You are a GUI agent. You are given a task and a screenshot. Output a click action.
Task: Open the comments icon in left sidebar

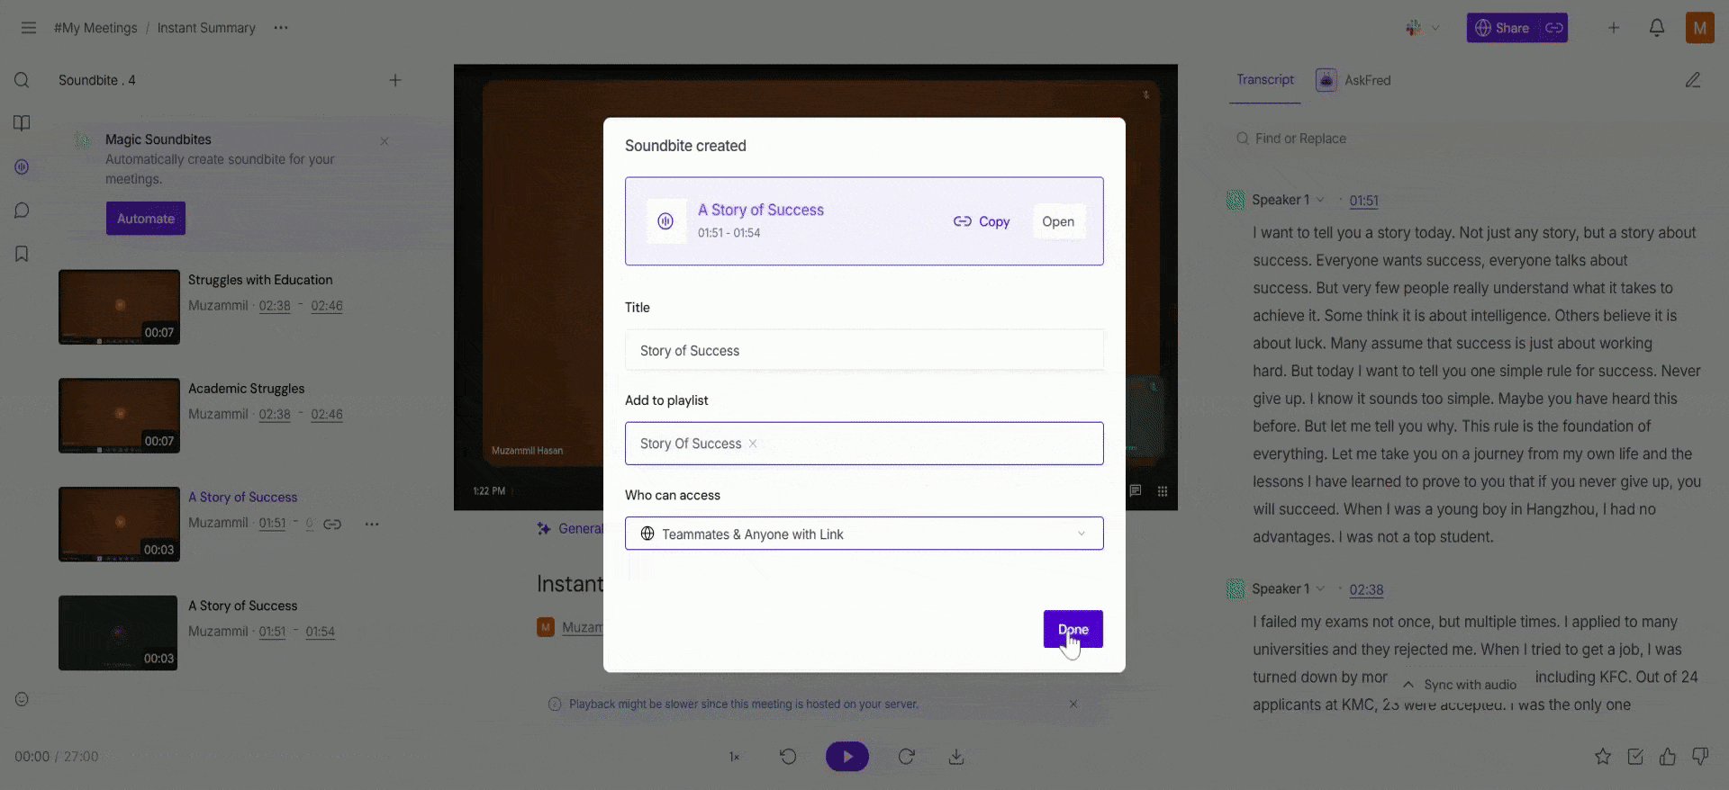click(x=23, y=211)
